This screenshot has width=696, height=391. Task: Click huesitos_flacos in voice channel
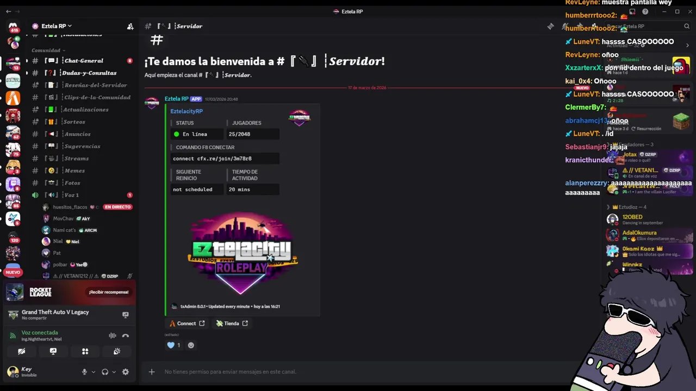pos(70,207)
